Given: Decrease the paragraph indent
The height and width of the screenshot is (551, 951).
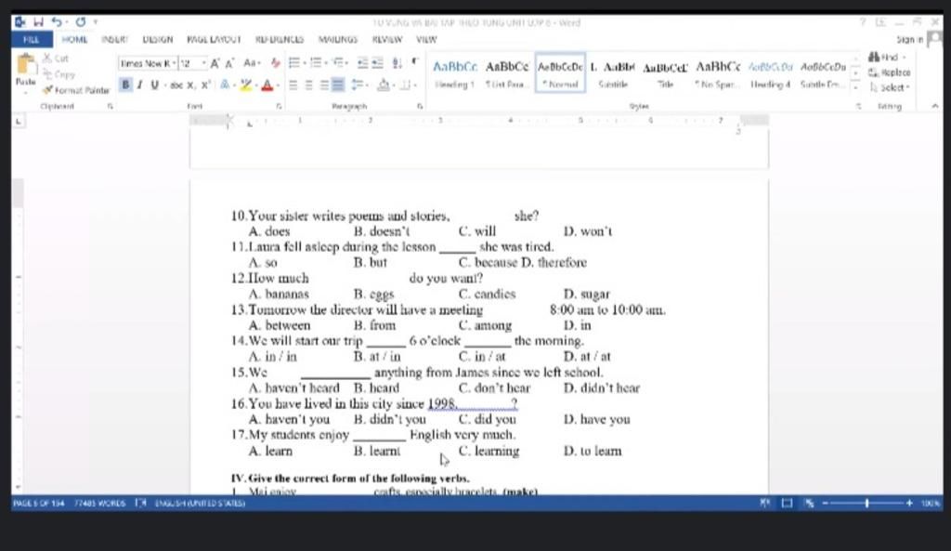Looking at the screenshot, I should (x=362, y=63).
